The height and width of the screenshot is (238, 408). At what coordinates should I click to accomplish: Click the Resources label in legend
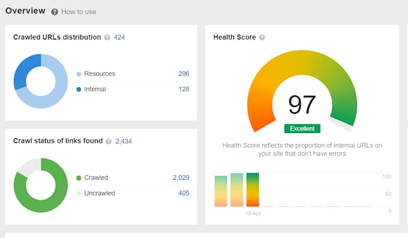pyautogui.click(x=100, y=74)
